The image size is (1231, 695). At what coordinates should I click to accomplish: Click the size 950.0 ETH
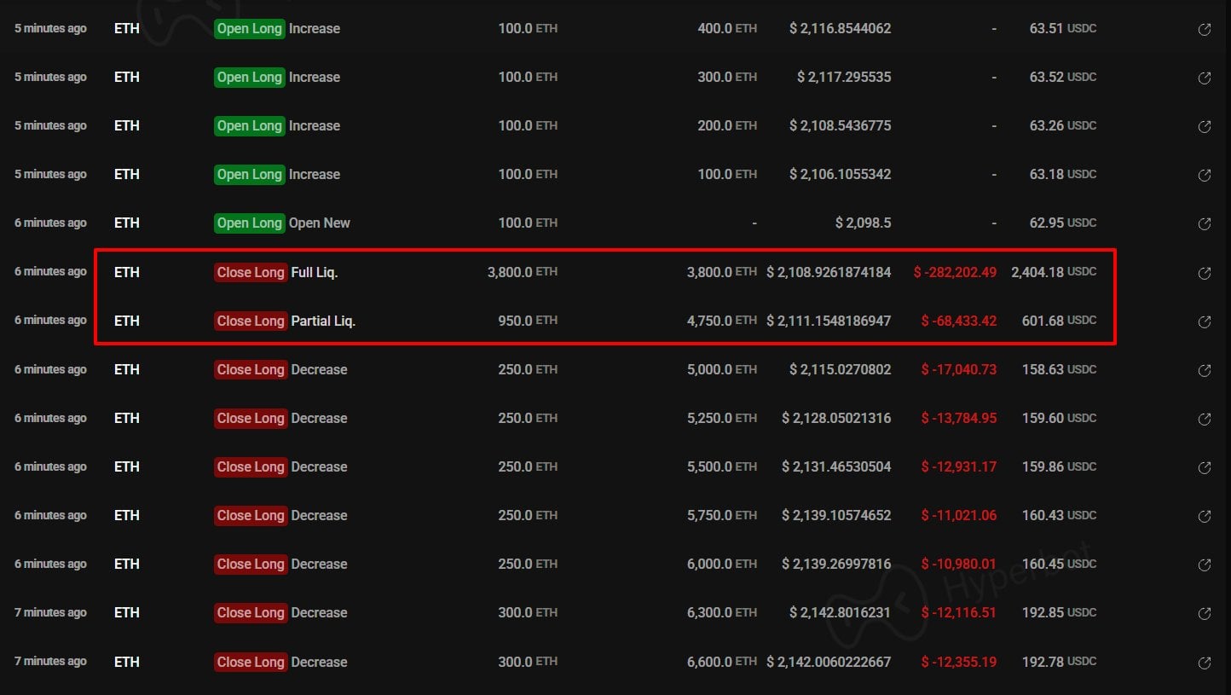coord(528,321)
